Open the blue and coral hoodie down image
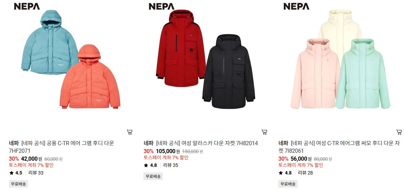The width and height of the screenshot is (405, 190). (71, 59)
